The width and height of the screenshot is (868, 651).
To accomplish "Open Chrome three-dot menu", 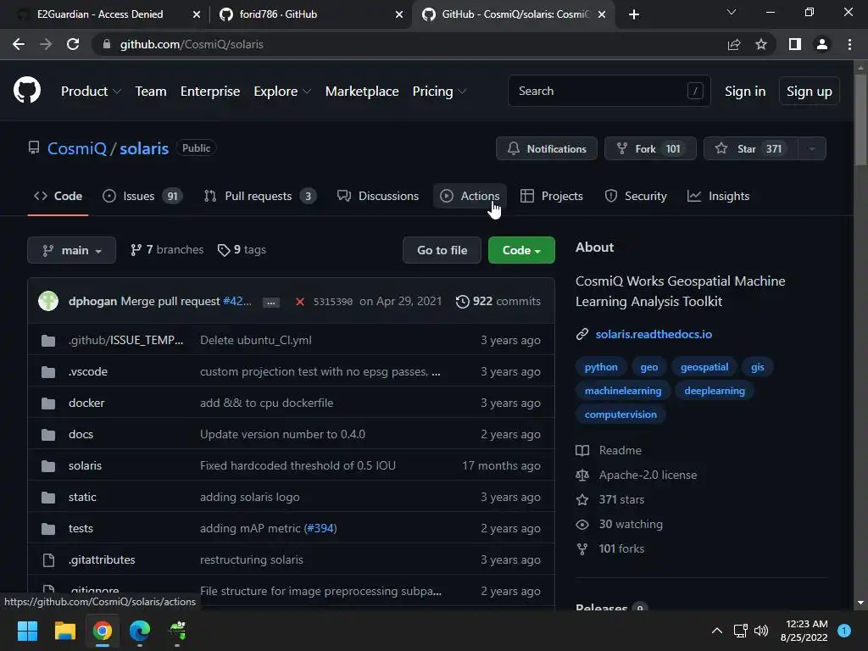I will click(849, 44).
